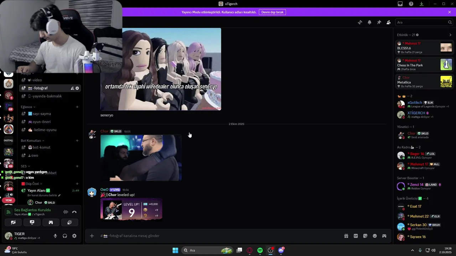Click the message attachment plus button

point(92,236)
